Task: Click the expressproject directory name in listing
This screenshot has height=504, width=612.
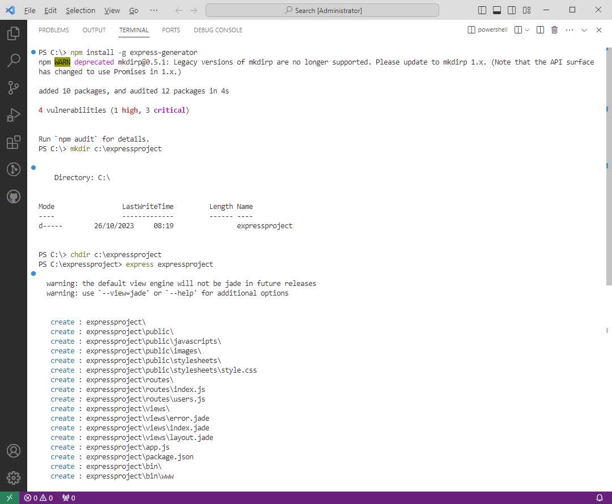Action: coord(264,226)
